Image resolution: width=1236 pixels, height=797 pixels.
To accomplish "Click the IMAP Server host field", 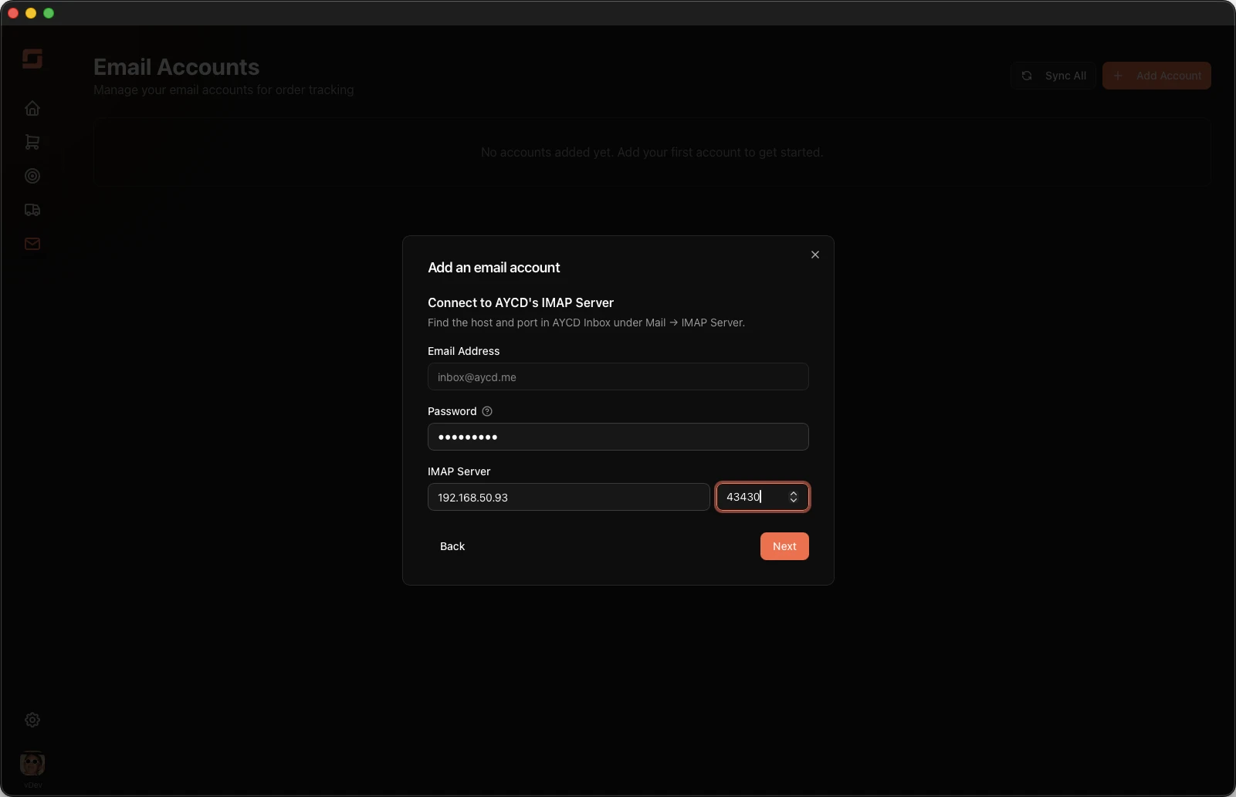I will tap(569, 497).
